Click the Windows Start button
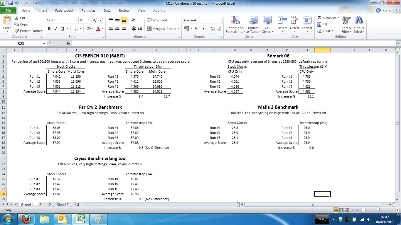Image resolution: width=401 pixels, height=225 pixels. pyautogui.click(x=7, y=219)
